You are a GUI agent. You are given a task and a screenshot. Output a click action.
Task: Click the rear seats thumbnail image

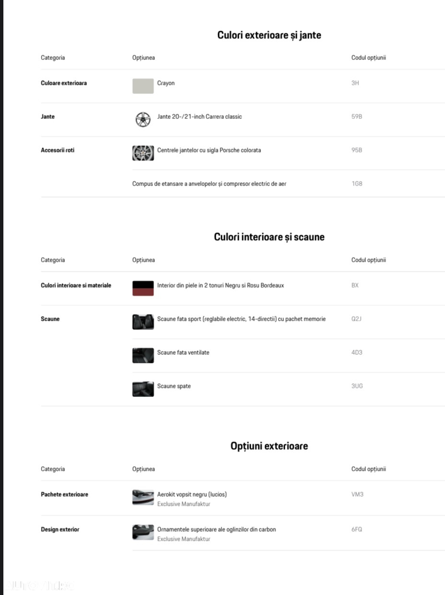(143, 389)
